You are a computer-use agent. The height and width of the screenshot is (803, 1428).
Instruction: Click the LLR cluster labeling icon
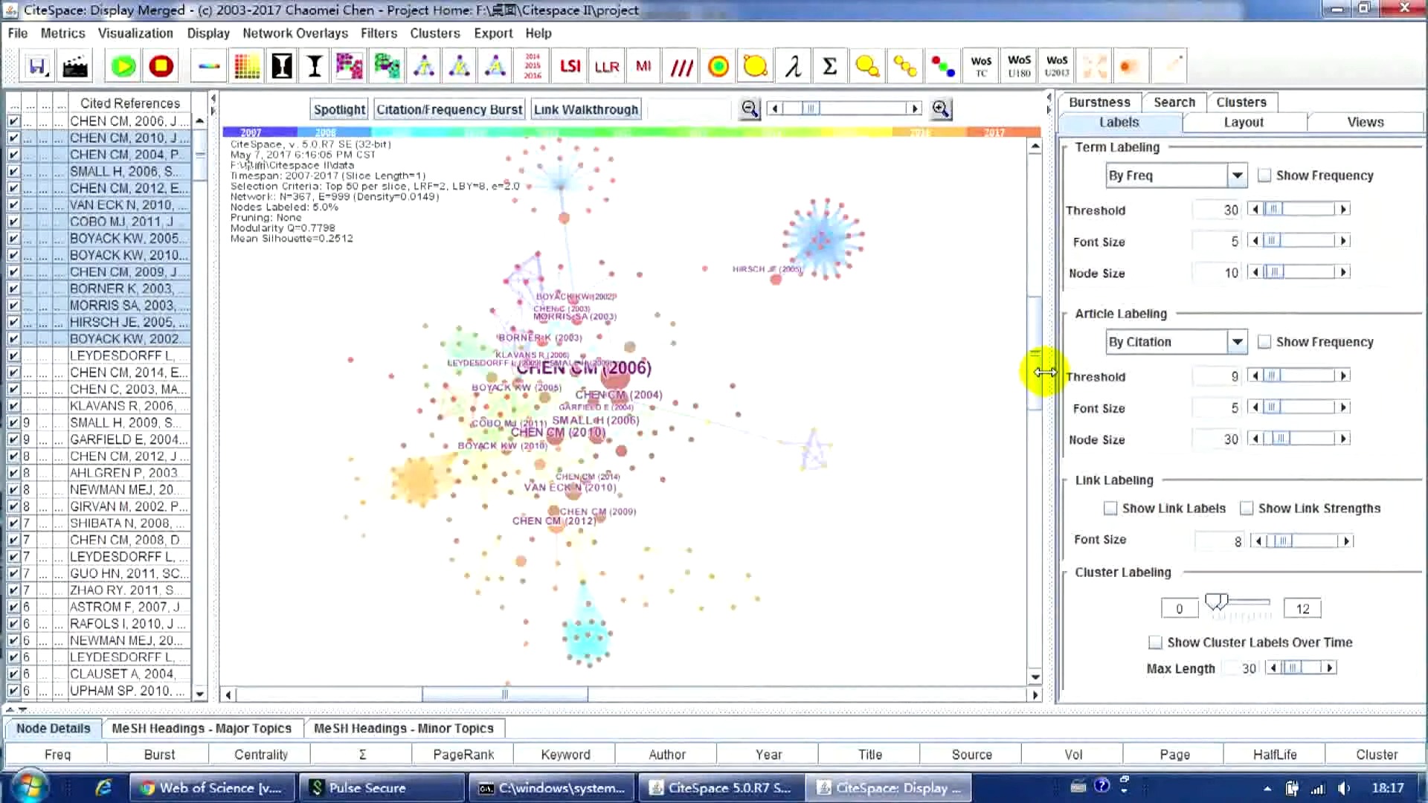(x=607, y=67)
